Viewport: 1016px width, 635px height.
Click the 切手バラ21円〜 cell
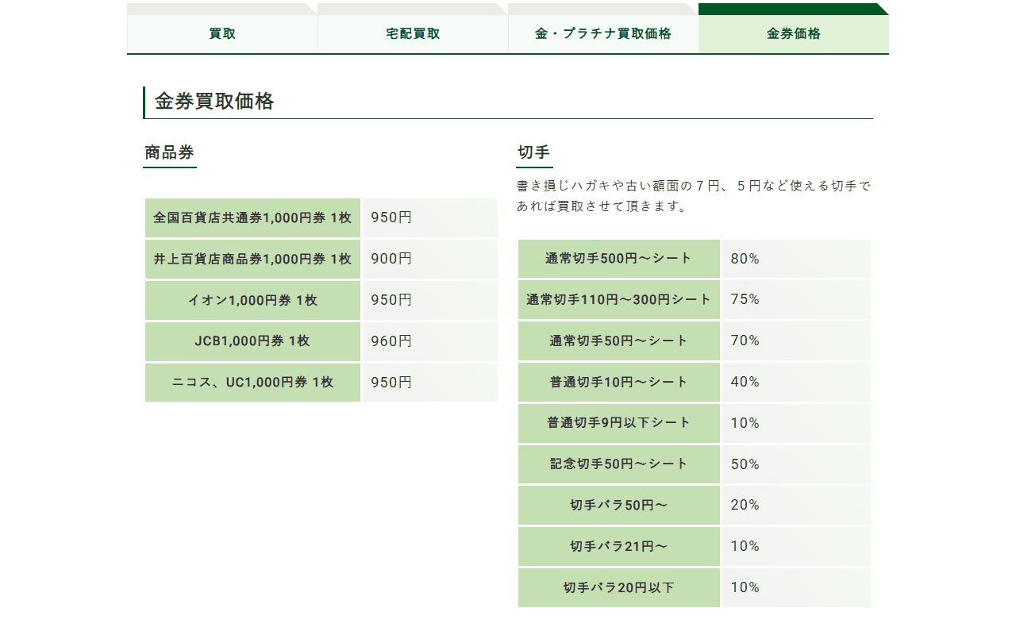[x=619, y=547]
